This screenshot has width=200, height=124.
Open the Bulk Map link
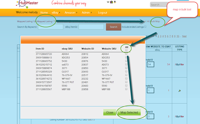click(x=155, y=21)
